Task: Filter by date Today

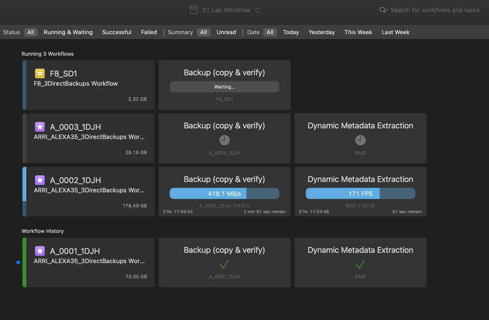Action: point(291,32)
